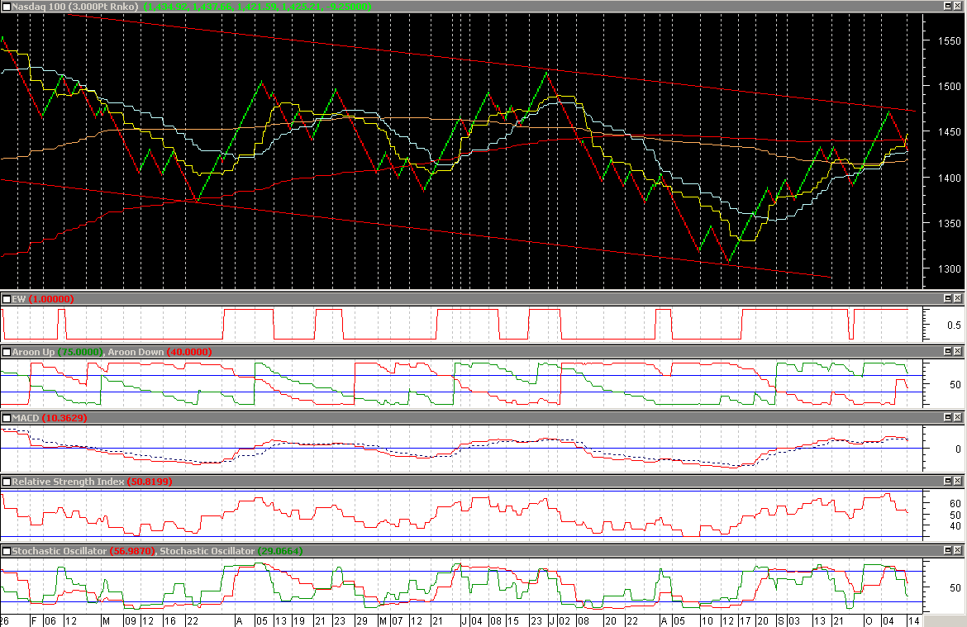The image size is (967, 627).
Task: Click the maximize icon on the Aroon pane
Action: pyautogui.click(x=948, y=351)
